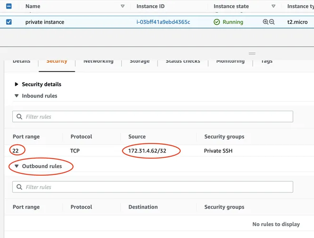Screen dimensions: 314x238
Task: Click the outbound Protocol column header
Action: [81, 207]
